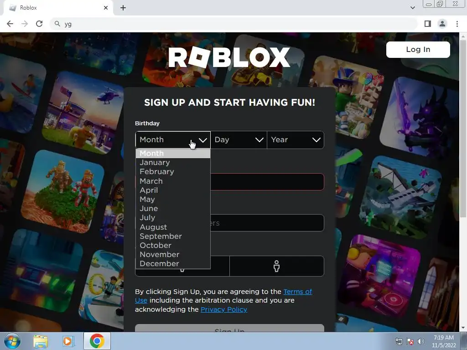Open the Year dropdown
This screenshot has height=350, width=467.
296,140
